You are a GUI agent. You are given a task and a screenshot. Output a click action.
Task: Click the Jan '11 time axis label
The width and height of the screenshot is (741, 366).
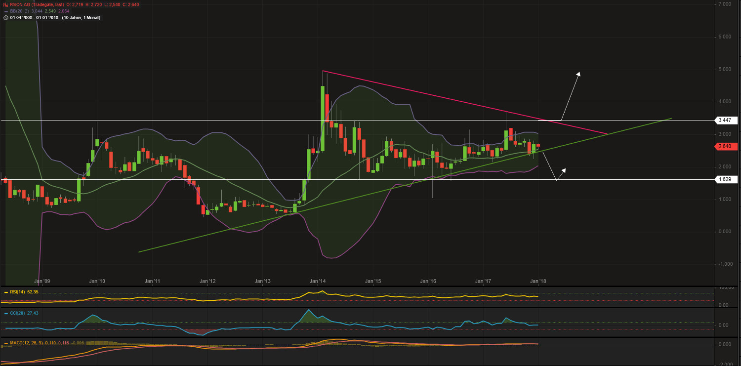[153, 281]
